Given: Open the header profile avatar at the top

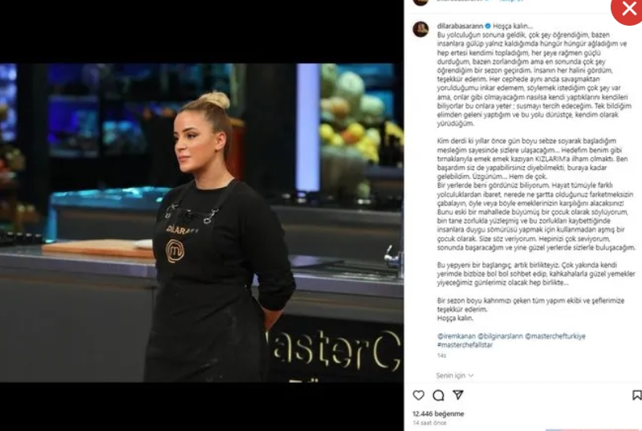Looking at the screenshot, I should pos(421,2).
